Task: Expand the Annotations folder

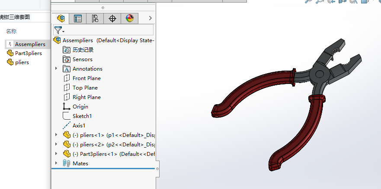Action: (x=56, y=68)
